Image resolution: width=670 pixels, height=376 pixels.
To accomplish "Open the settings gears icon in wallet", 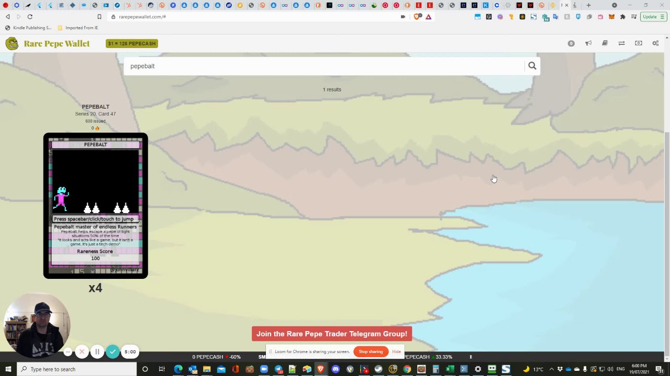I will [655, 43].
